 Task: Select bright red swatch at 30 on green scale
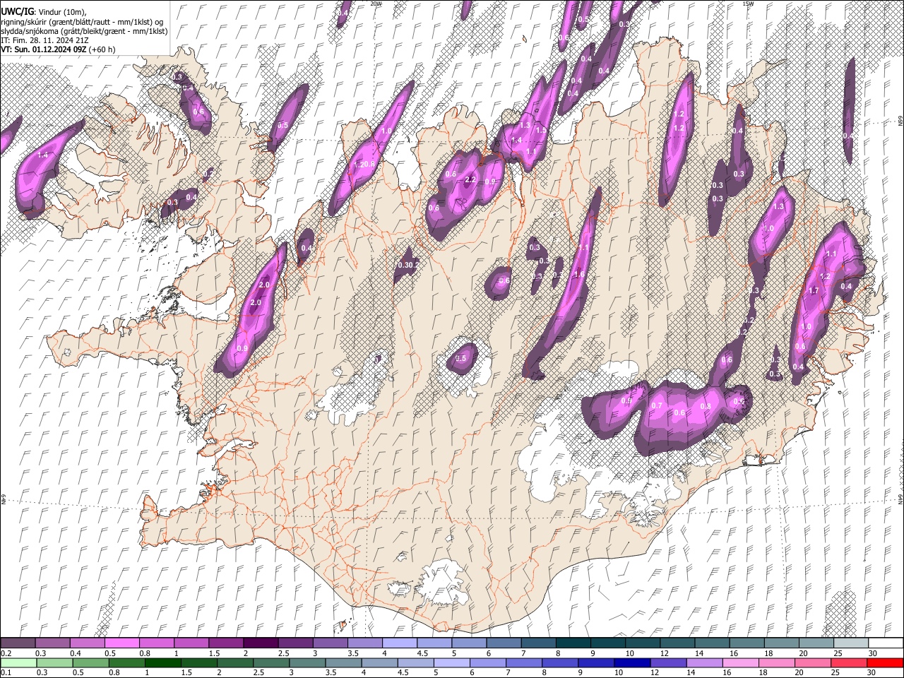click(x=885, y=663)
